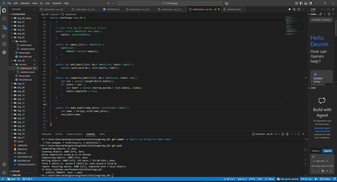Viewport: 337px width, 182px height.
Task: Click errors and warnings count in status bar
Action: 27,179
